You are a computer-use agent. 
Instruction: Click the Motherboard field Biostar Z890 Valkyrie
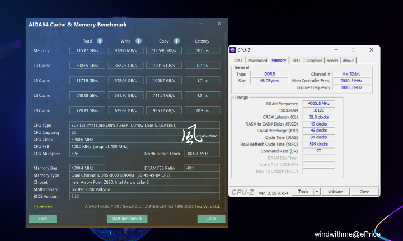click(144, 189)
